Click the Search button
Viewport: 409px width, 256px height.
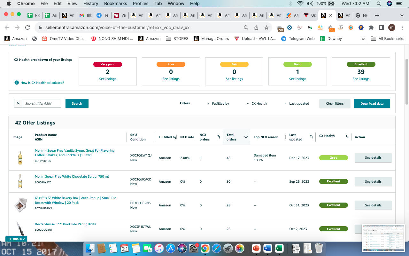point(77,103)
